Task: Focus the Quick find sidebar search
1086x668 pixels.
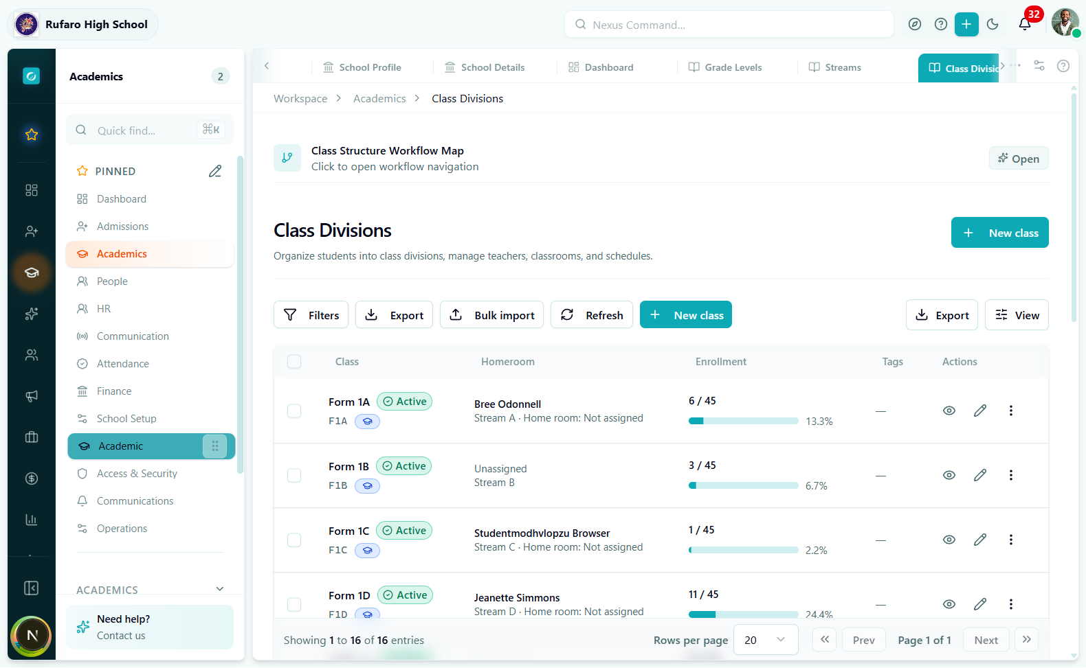Action: (x=150, y=130)
